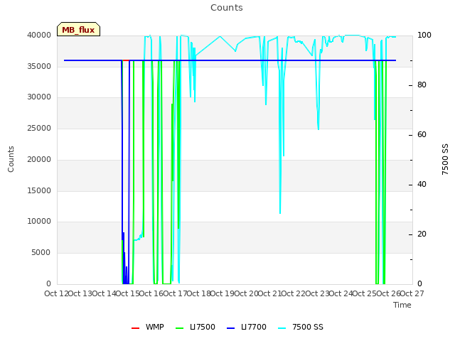Click the 7500 SS right axis label
The width and height of the screenshot is (455, 341).
click(x=445, y=159)
